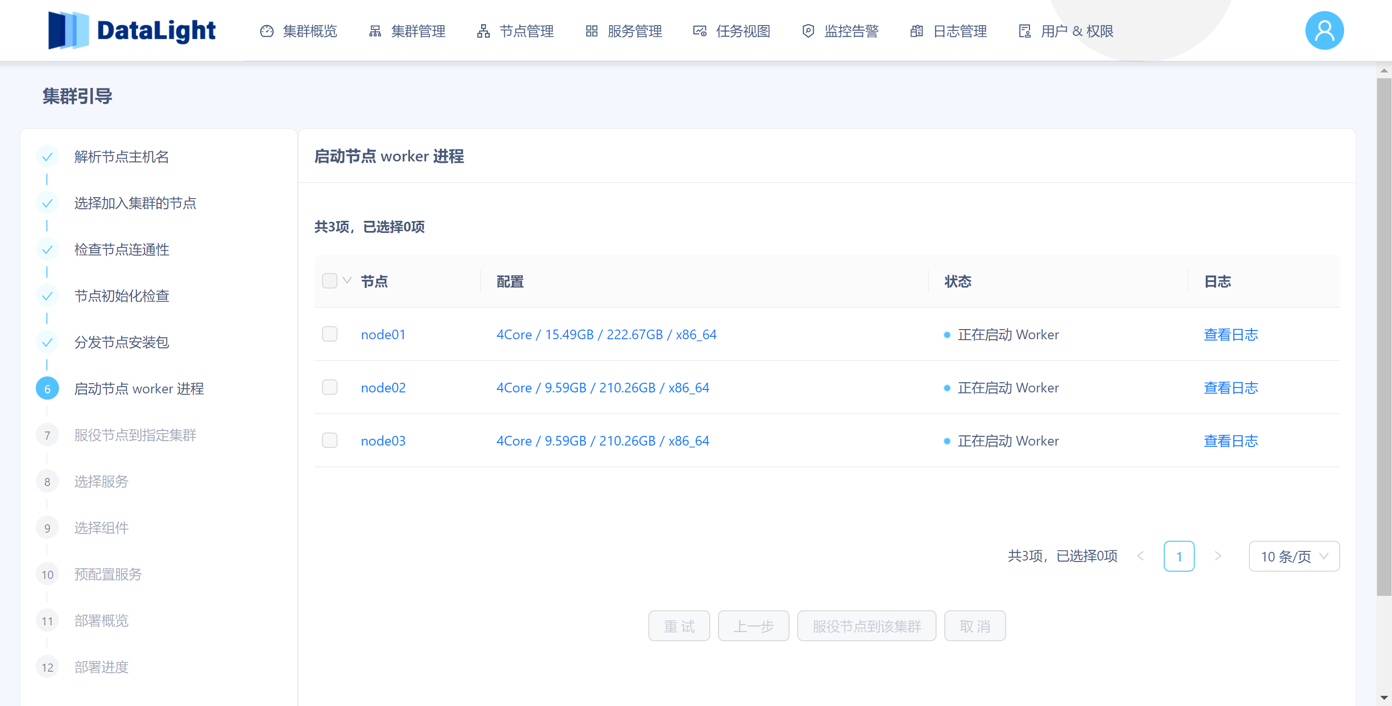This screenshot has height=706, width=1392.
Task: Open 任务视图 menu
Action: point(732,31)
